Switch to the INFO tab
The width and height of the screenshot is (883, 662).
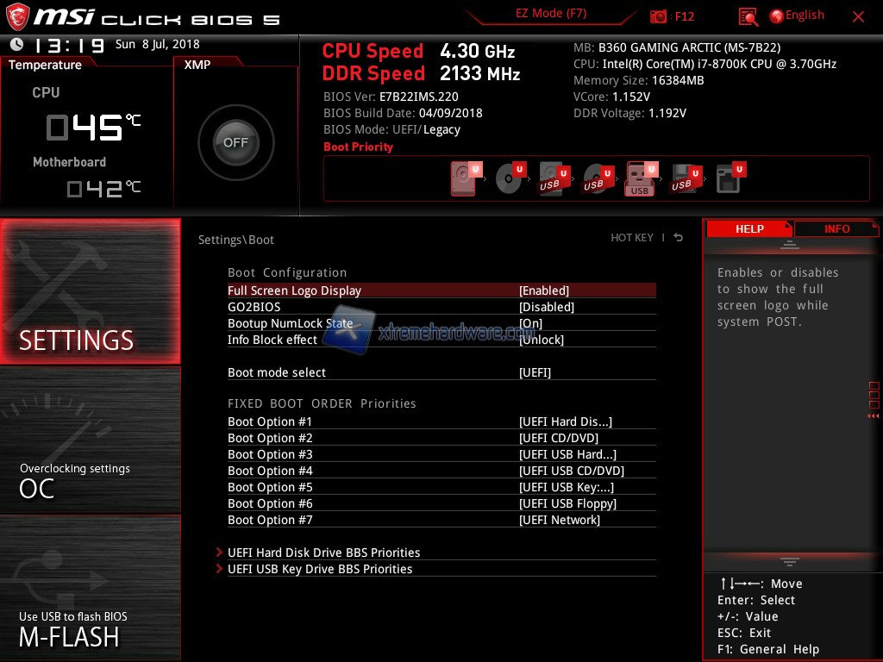pyautogui.click(x=836, y=228)
